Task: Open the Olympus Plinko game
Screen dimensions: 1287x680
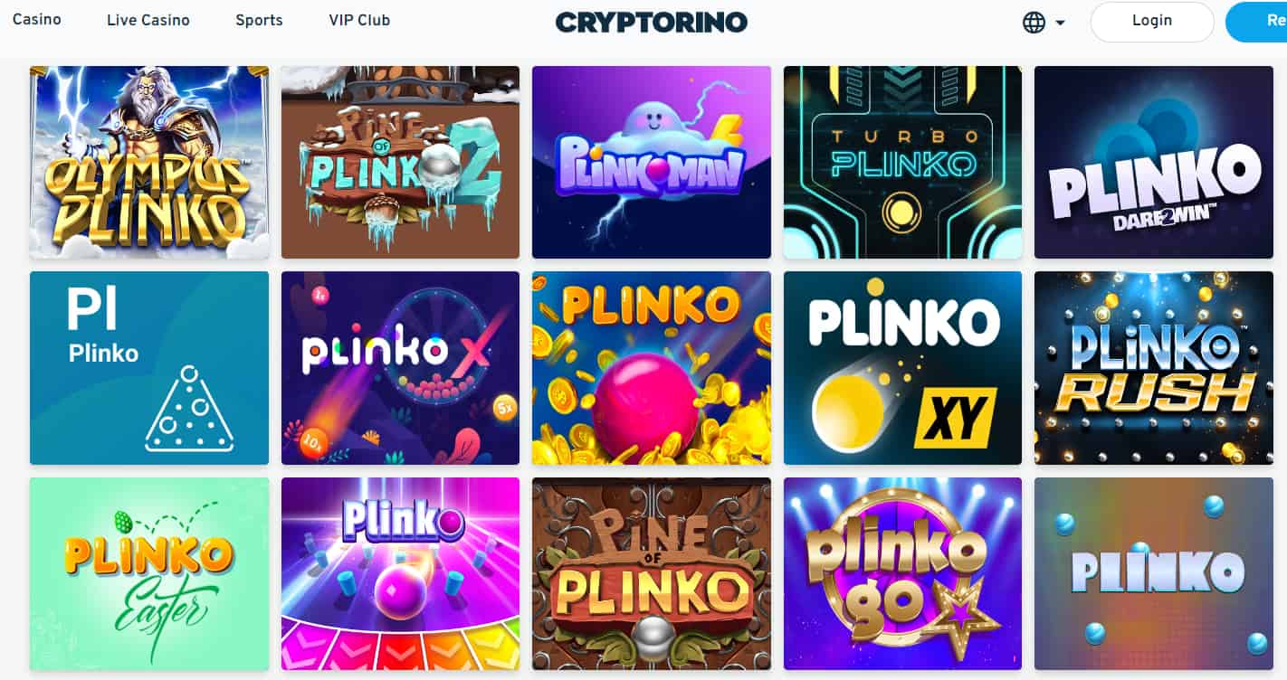Action: click(149, 163)
